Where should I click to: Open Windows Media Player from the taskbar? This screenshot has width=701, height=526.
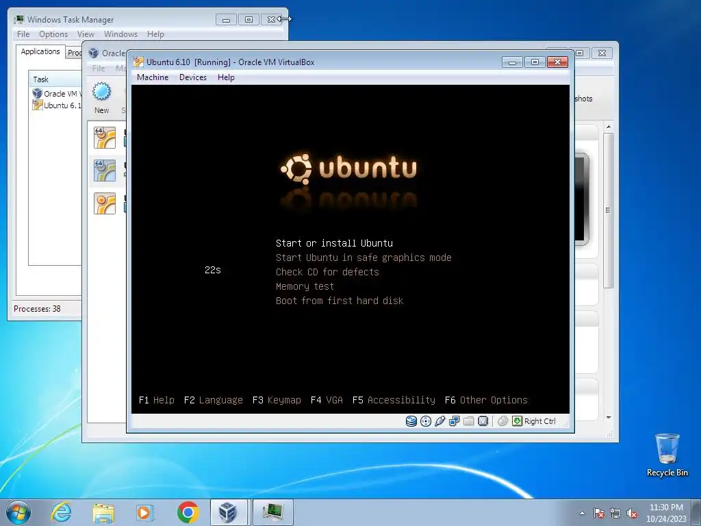point(145,512)
